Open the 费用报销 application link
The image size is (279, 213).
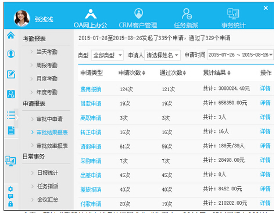[91, 89]
